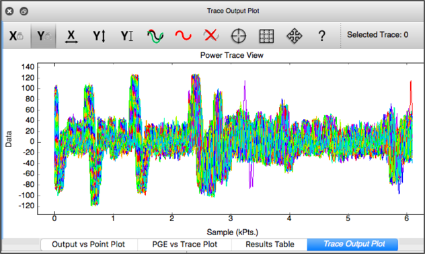Open help with the question mark icon

tap(321, 36)
